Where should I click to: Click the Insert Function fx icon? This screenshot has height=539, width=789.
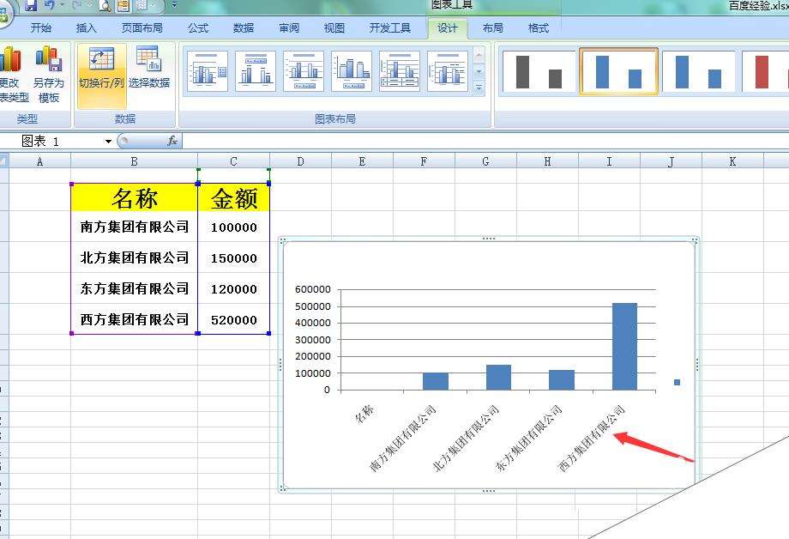click(x=172, y=141)
